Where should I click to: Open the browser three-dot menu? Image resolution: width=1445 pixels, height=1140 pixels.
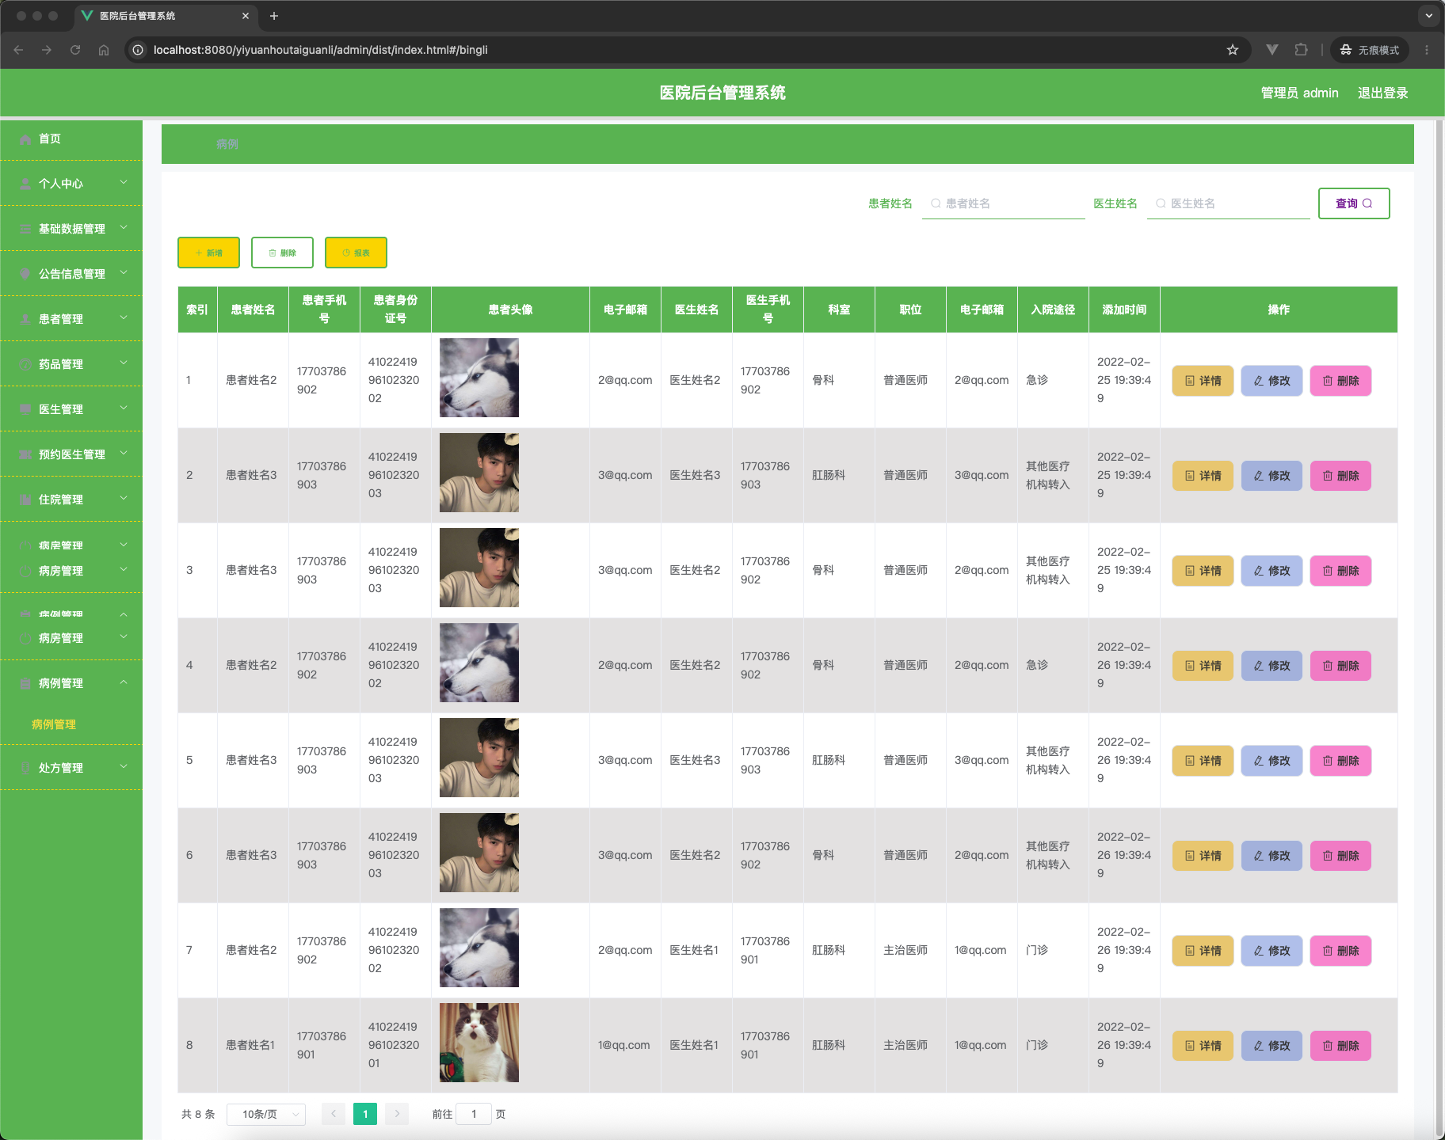[1427, 50]
